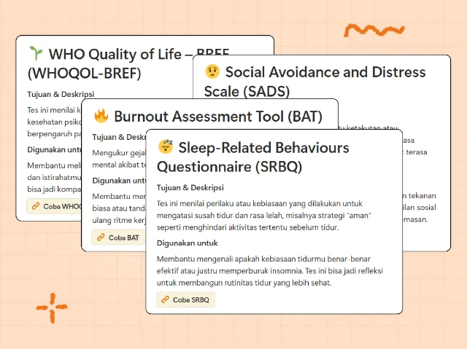The image size is (467, 349).
Task: Click the chain link icon in Coba BAT
Action: [x=101, y=238]
